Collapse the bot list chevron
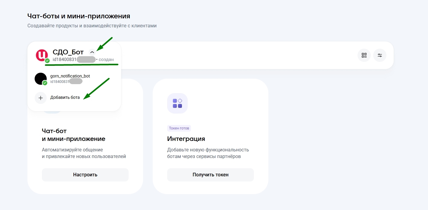Viewport: 428px width, 210px height. tap(92, 52)
